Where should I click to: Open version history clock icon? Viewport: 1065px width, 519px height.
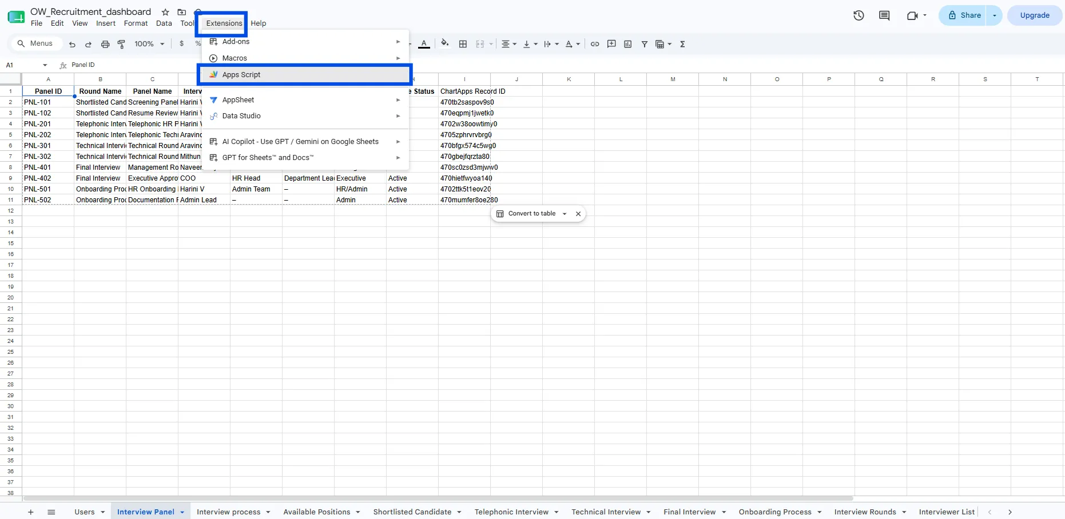pos(859,15)
